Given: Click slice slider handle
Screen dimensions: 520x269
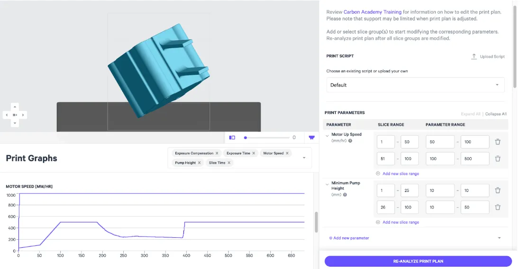Looking at the screenshot, I should pyautogui.click(x=246, y=138).
